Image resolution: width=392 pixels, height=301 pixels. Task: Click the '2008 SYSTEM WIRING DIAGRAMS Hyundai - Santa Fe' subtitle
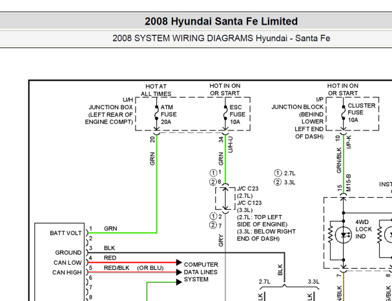click(221, 38)
